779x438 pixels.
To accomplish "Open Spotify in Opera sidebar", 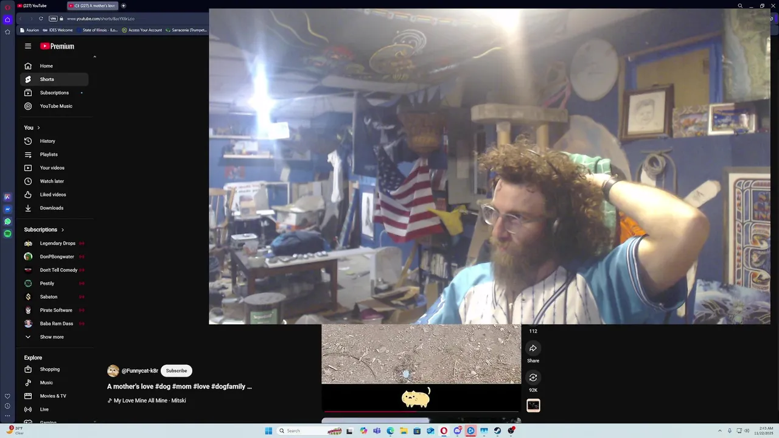I will [7, 234].
